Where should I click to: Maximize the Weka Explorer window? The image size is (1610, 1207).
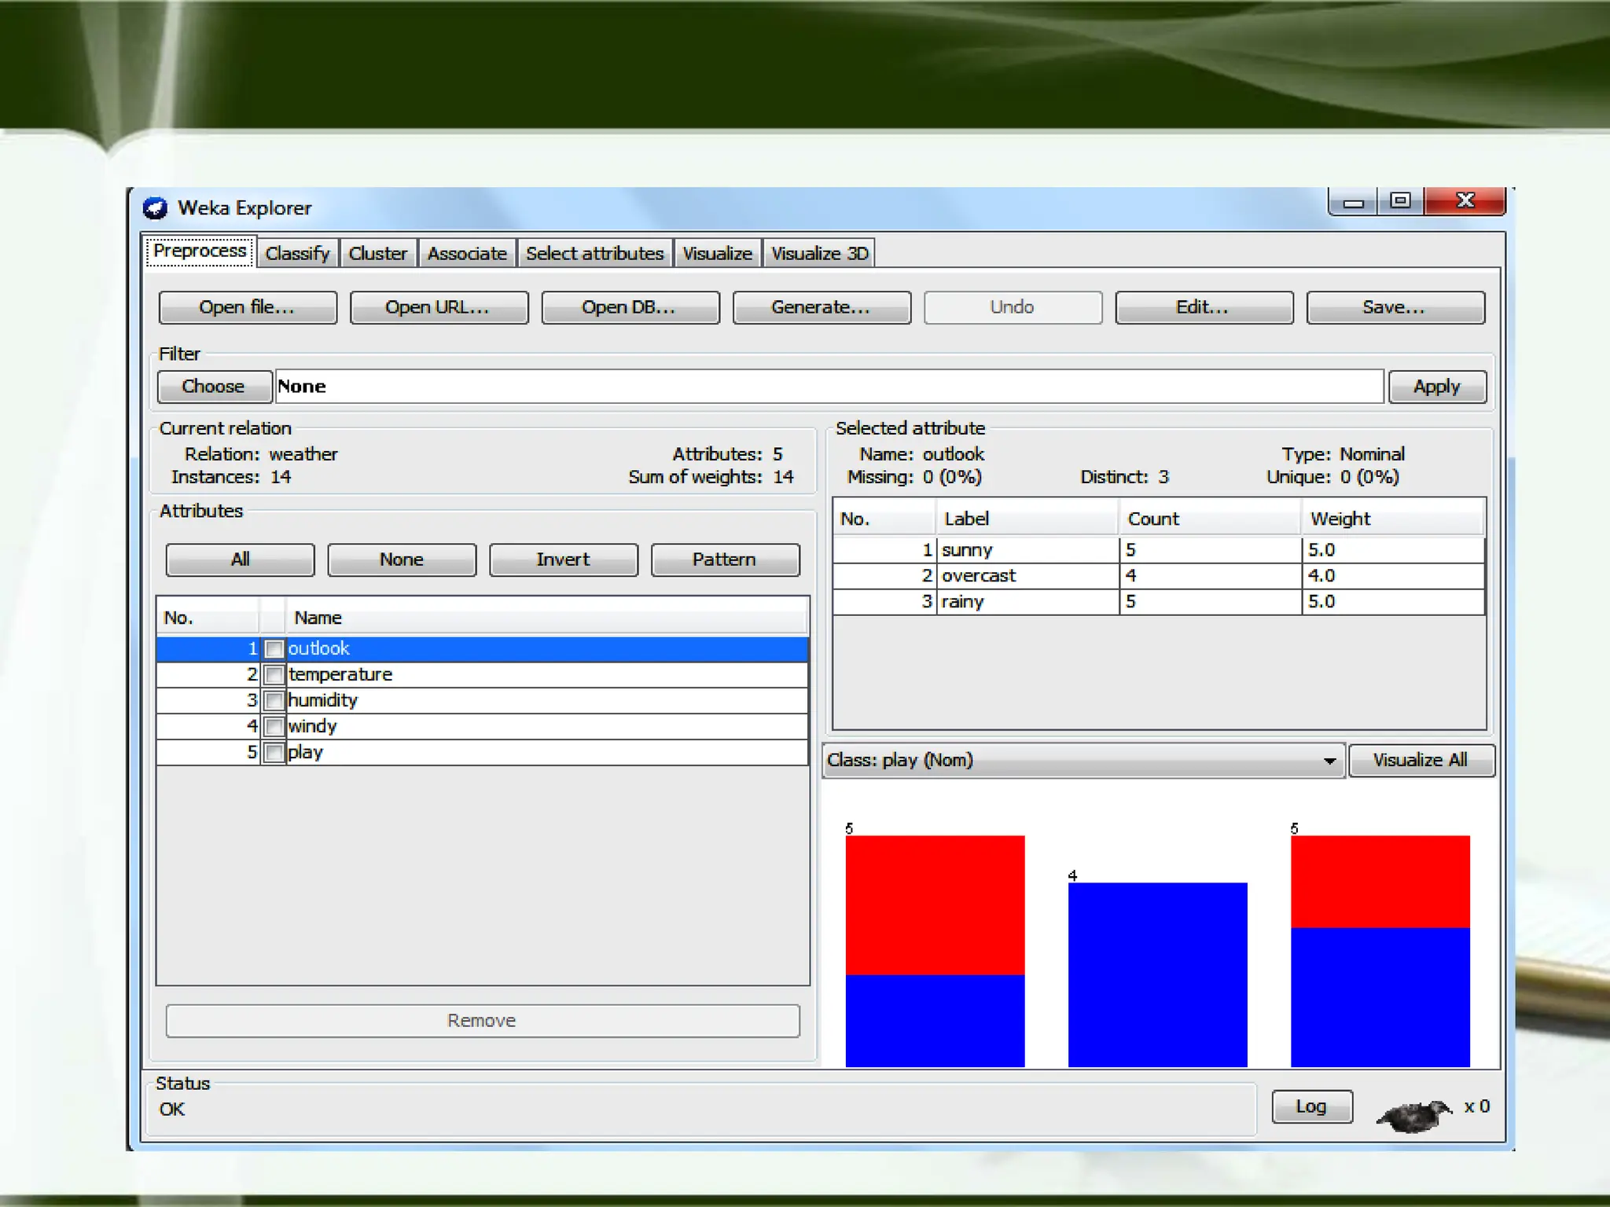point(1400,201)
